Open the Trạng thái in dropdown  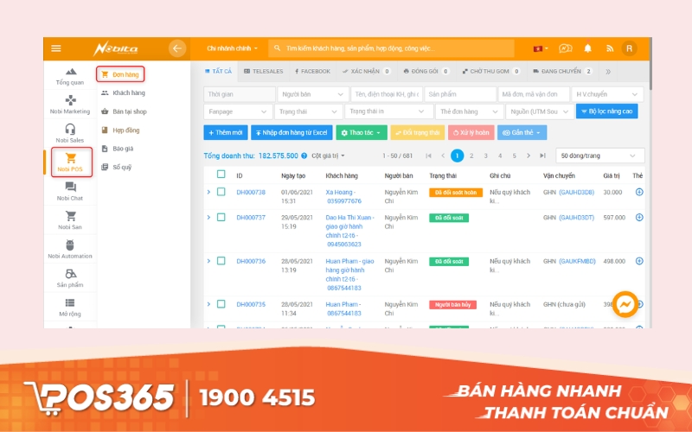(x=387, y=111)
